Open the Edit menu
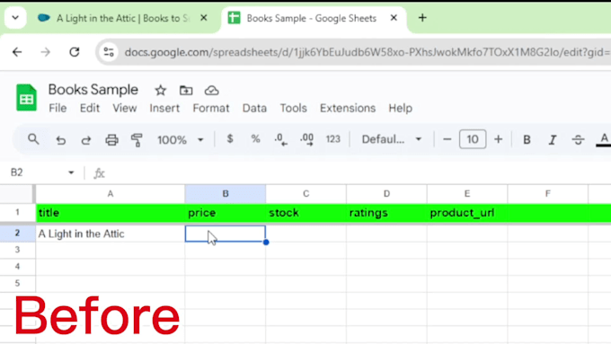The height and width of the screenshot is (344, 611). tap(90, 108)
